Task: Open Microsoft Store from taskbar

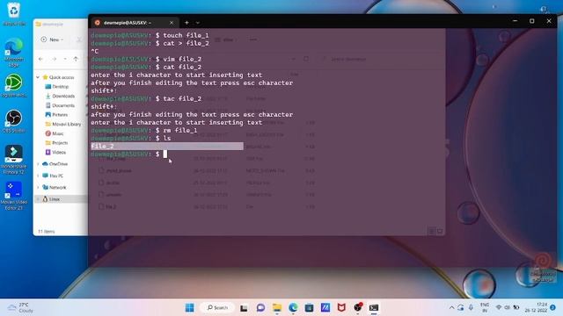Action: point(309,307)
